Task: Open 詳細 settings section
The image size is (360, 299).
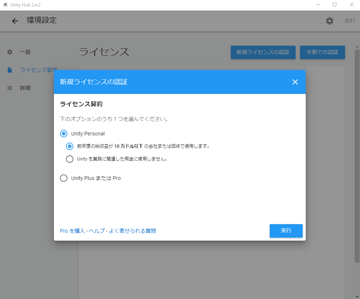Action: tap(25, 88)
